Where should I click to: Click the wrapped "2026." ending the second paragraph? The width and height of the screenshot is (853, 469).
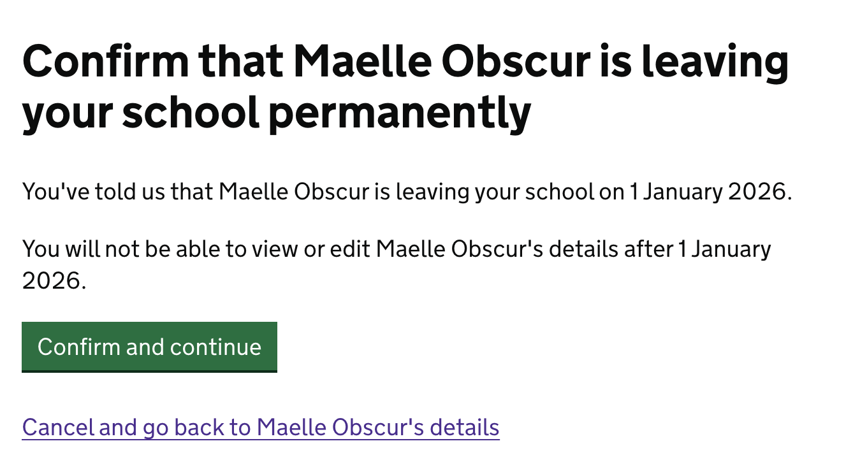click(54, 280)
